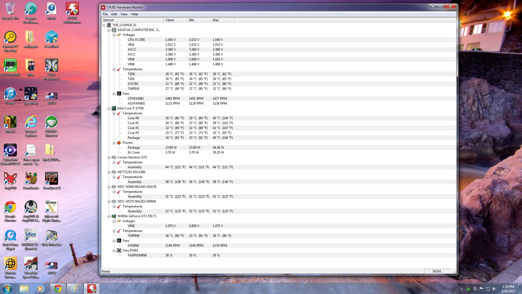This screenshot has width=522, height=294.
Task: Open the AnyDVD desktop icon
Action: tap(10, 181)
